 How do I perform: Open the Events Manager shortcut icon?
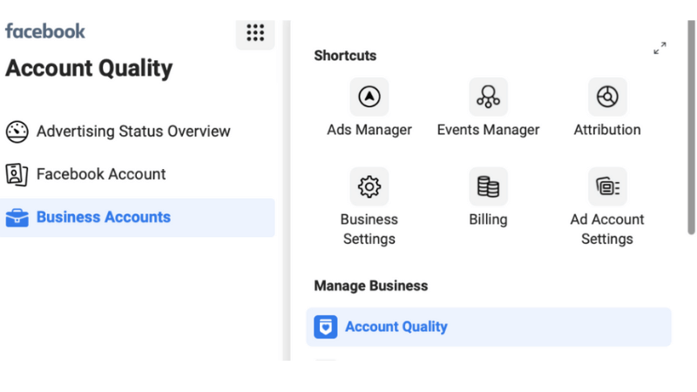(x=488, y=97)
